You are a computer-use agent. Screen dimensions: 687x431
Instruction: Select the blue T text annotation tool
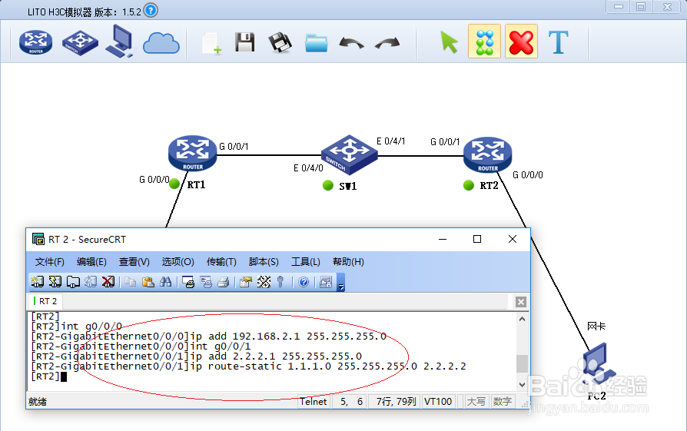tap(559, 42)
